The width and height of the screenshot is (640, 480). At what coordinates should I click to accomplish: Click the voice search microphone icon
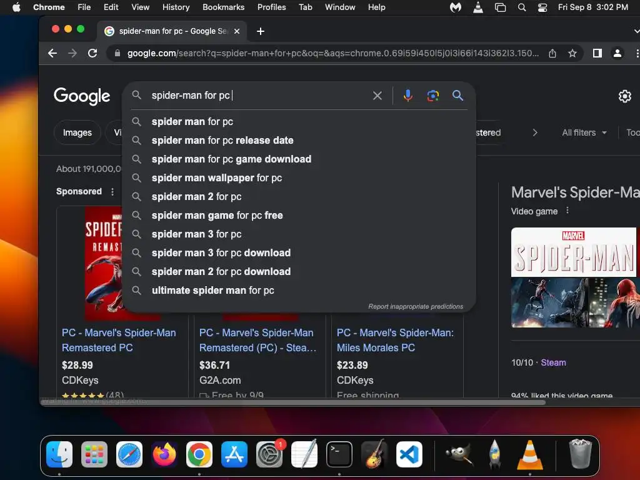407,96
